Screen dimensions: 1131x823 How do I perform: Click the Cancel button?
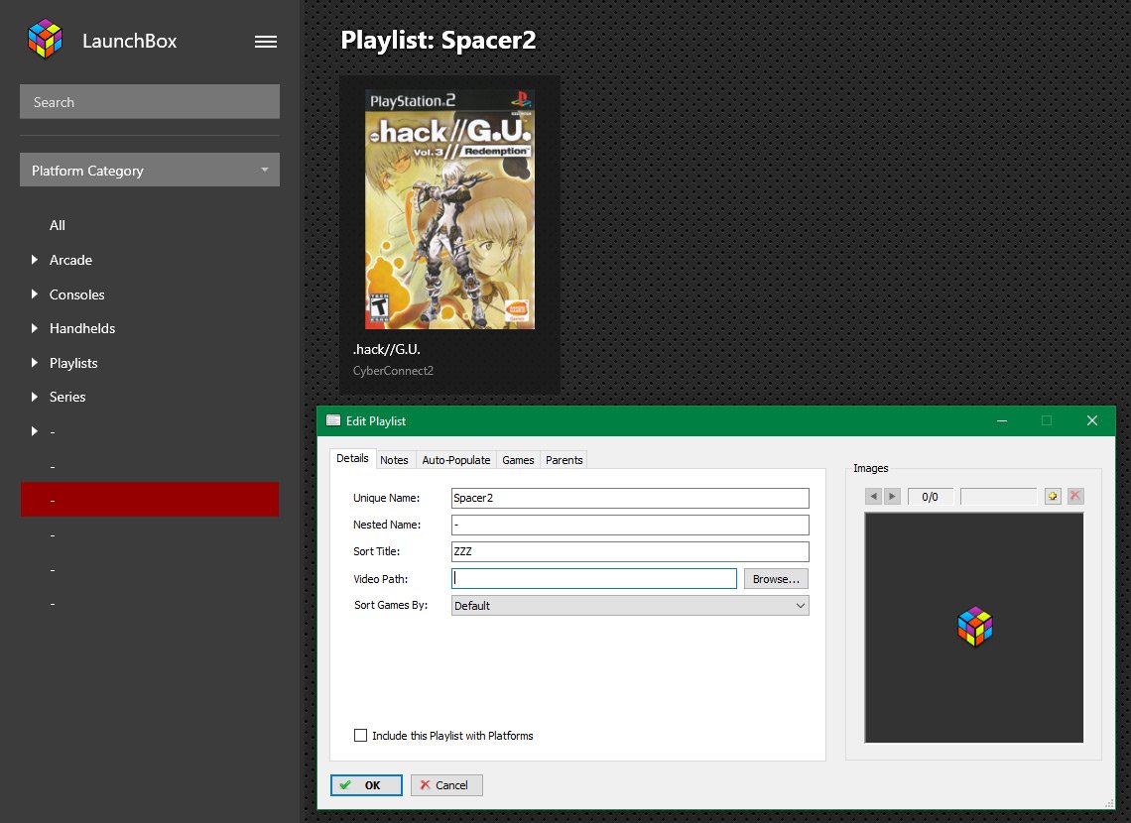tap(446, 784)
